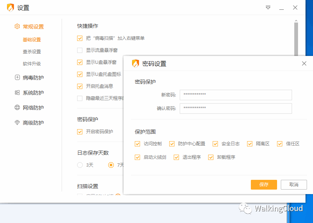Click the 保护范围 heading in dialog
Screen dimensions: 313x223
tap(145, 132)
